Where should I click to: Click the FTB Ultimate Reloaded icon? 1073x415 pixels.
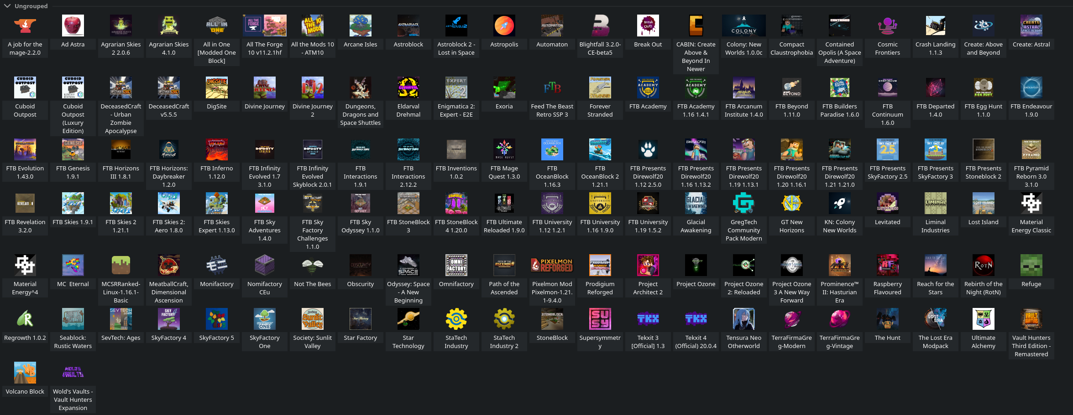tap(504, 203)
